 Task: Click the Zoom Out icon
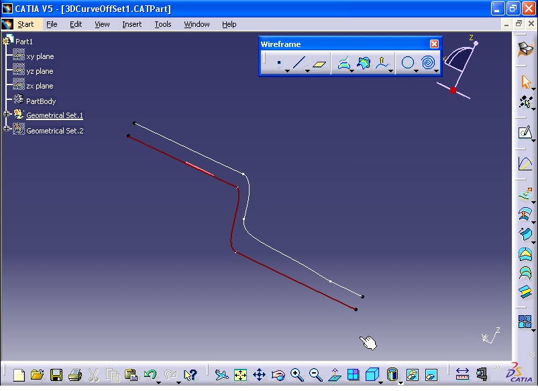(315, 375)
